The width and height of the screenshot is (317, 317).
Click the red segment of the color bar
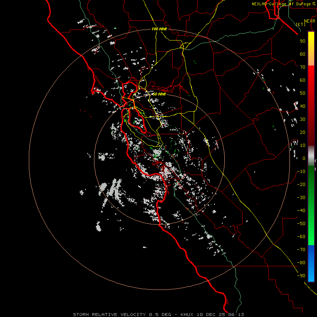click(x=311, y=106)
